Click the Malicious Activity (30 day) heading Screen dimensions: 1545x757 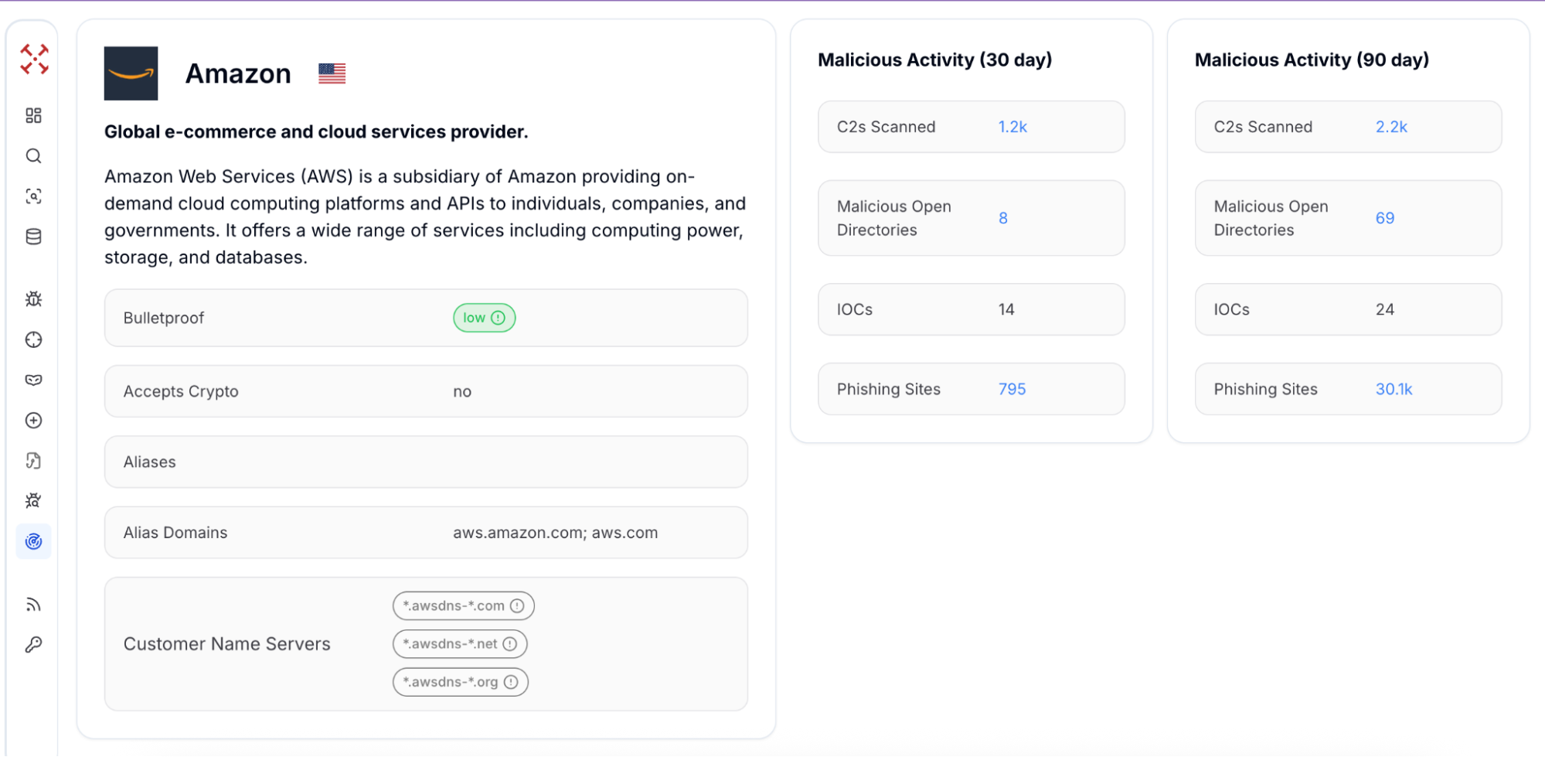935,60
